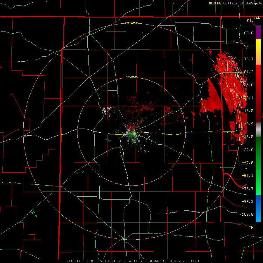263x263 pixels.
Task: Pick the blue segment of velocity color bar
Action: pos(258,208)
